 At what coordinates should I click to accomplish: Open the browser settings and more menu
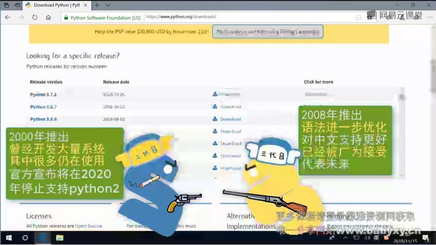pos(430,17)
